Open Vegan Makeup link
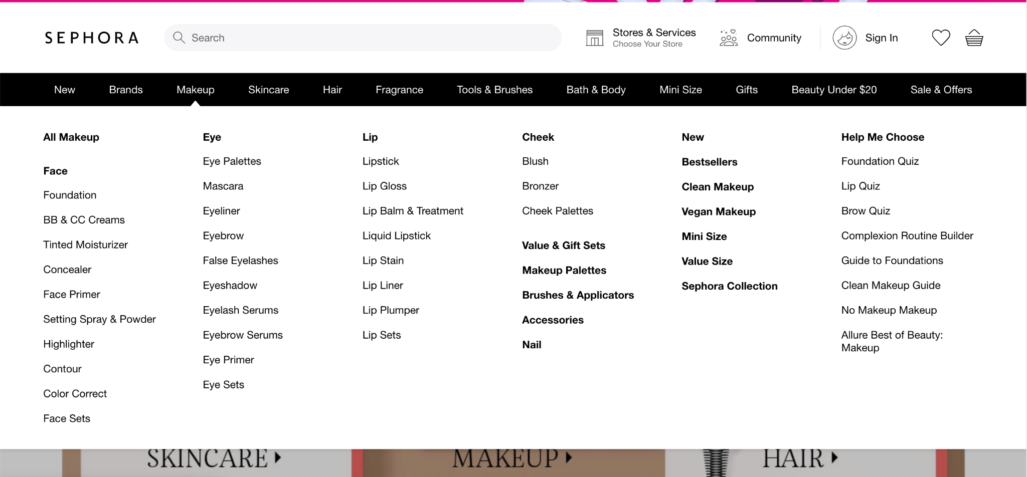This screenshot has width=1027, height=477. (x=719, y=211)
